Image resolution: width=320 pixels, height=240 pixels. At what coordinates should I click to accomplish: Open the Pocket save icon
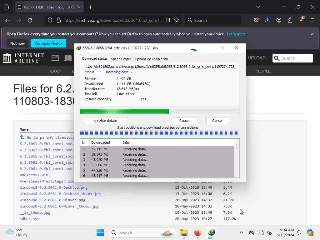(256, 20)
